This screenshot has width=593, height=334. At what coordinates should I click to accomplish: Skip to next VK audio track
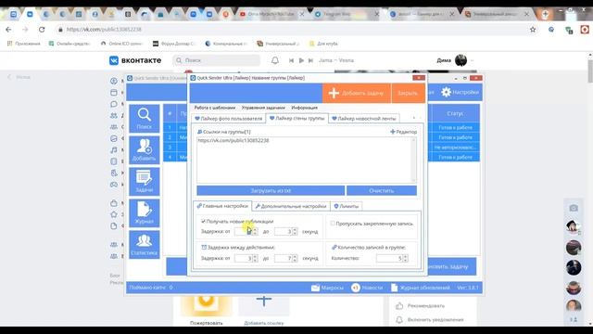pyautogui.click(x=310, y=60)
